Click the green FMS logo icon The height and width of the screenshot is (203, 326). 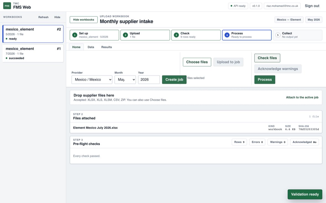point(7,6)
